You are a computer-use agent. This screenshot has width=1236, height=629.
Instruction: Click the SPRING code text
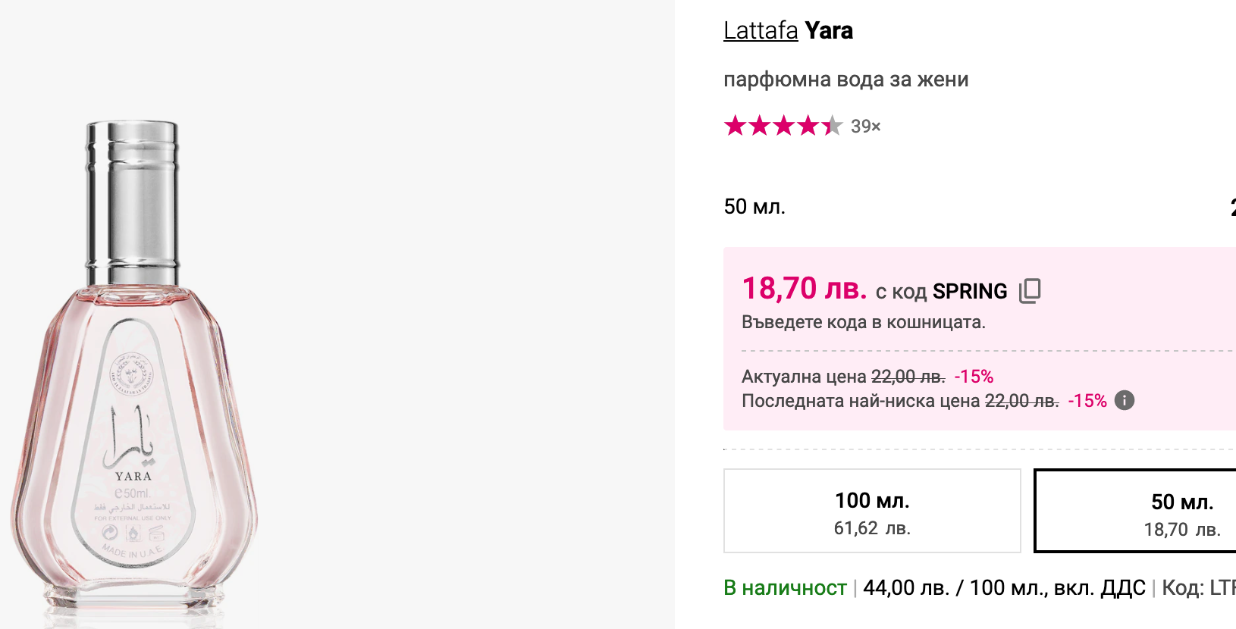click(970, 292)
